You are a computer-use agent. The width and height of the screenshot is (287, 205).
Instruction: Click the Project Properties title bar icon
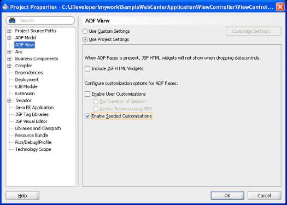5,7
